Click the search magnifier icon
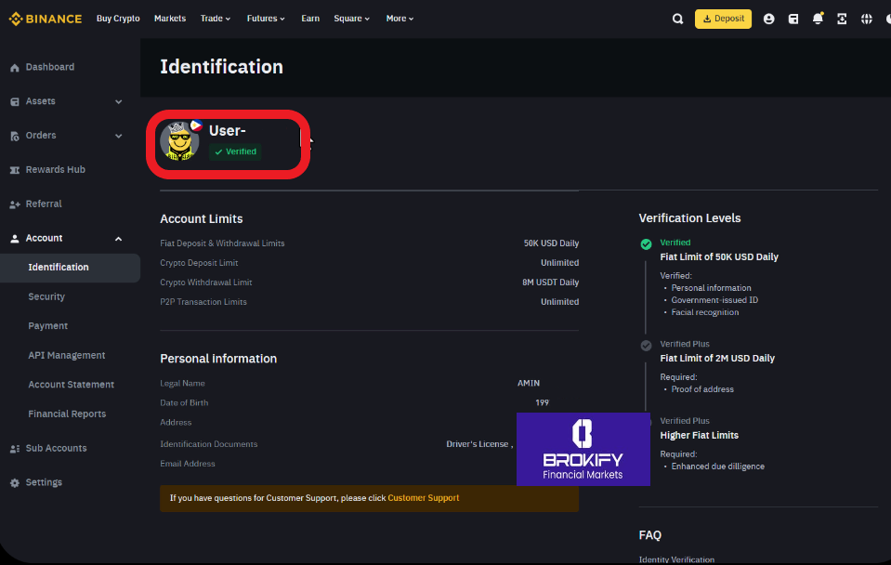This screenshot has height=565, width=891. tap(677, 19)
